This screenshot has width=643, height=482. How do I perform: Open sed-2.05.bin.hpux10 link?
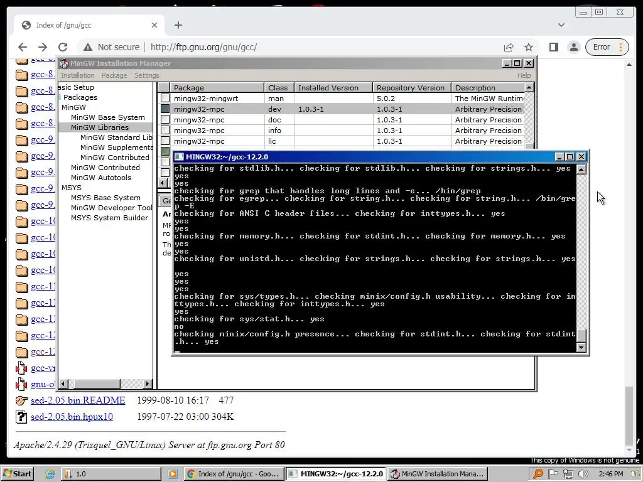(x=72, y=417)
